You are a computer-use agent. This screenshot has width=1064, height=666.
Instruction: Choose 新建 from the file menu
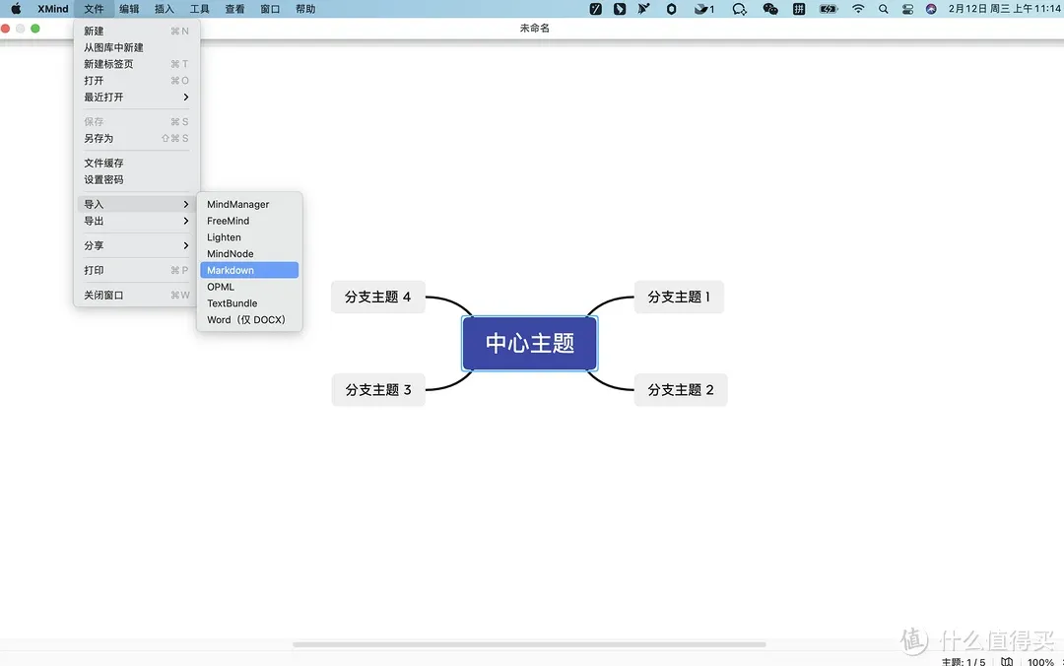[136, 32]
